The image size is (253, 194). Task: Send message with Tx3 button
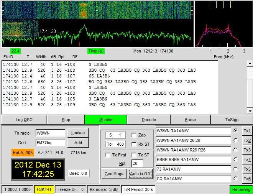tap(247, 150)
